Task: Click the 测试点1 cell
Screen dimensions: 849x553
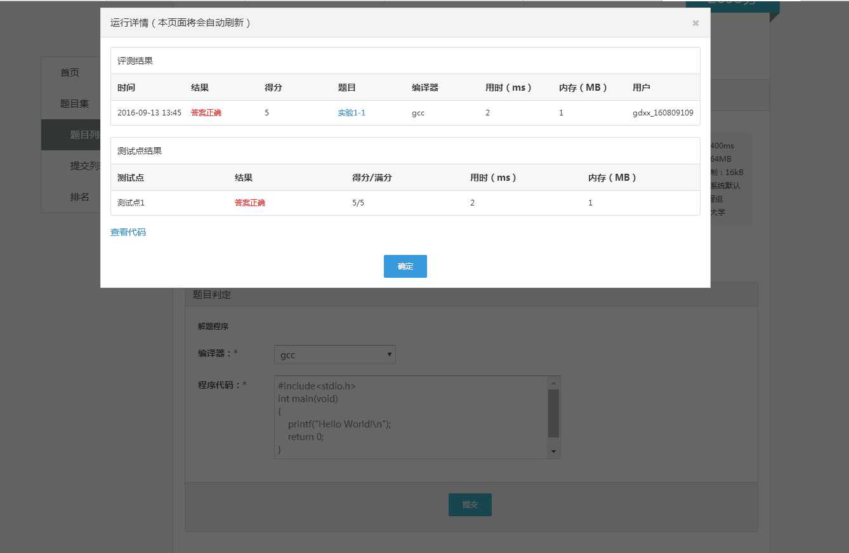Action: pos(131,202)
